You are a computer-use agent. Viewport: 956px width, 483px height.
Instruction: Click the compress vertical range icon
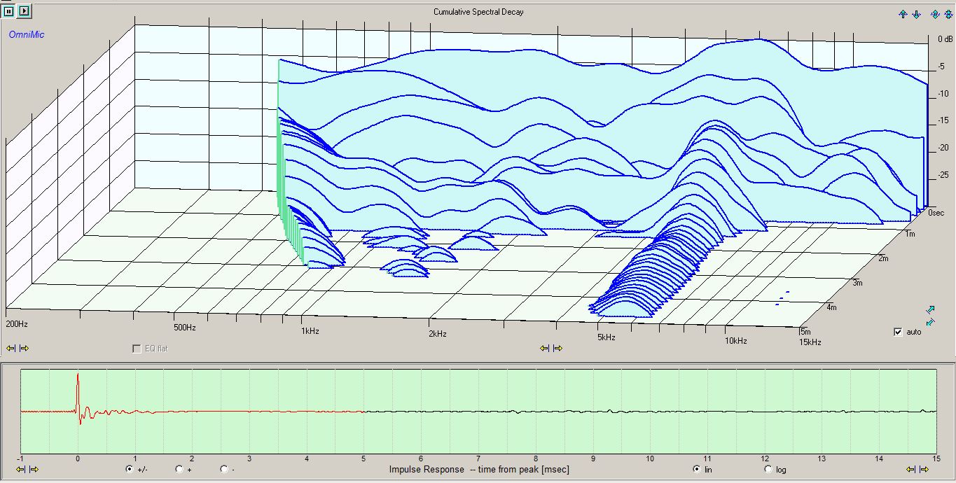point(948,14)
